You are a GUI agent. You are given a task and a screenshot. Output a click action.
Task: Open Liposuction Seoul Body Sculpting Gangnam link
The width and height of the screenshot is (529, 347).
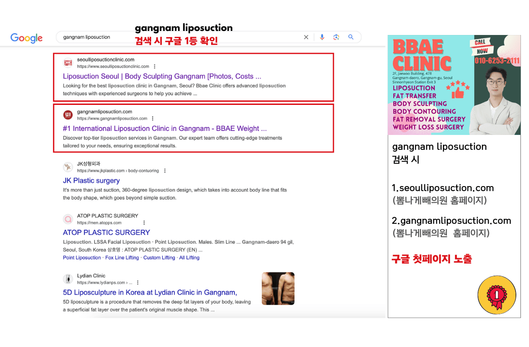click(162, 76)
